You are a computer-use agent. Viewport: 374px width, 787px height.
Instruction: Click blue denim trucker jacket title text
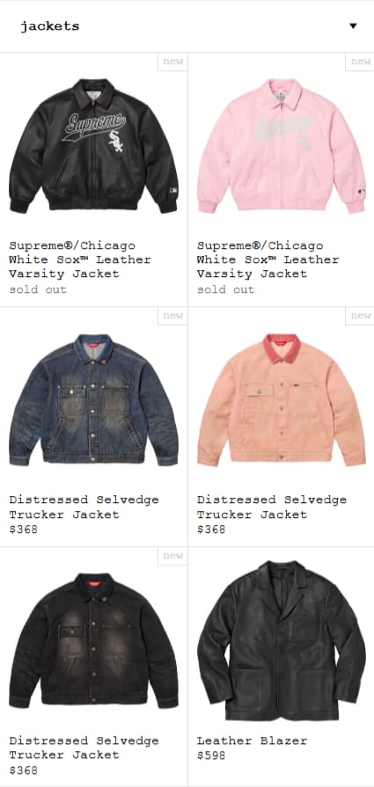[x=84, y=506]
